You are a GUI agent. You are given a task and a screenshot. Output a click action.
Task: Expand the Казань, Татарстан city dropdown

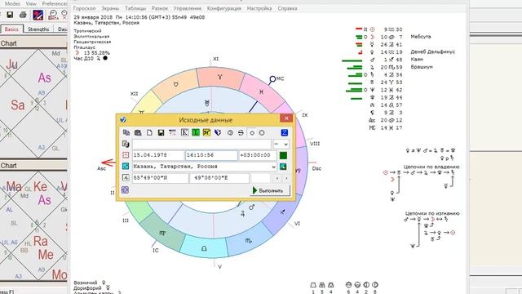coord(274,167)
